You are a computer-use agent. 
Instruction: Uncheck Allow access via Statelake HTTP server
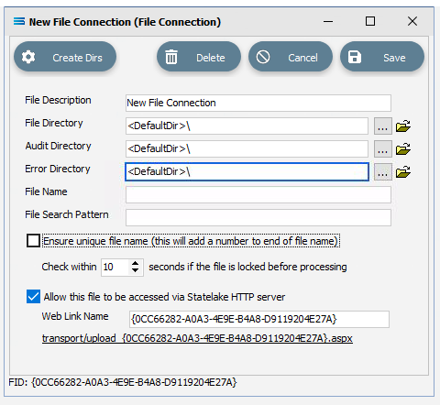coord(33,297)
